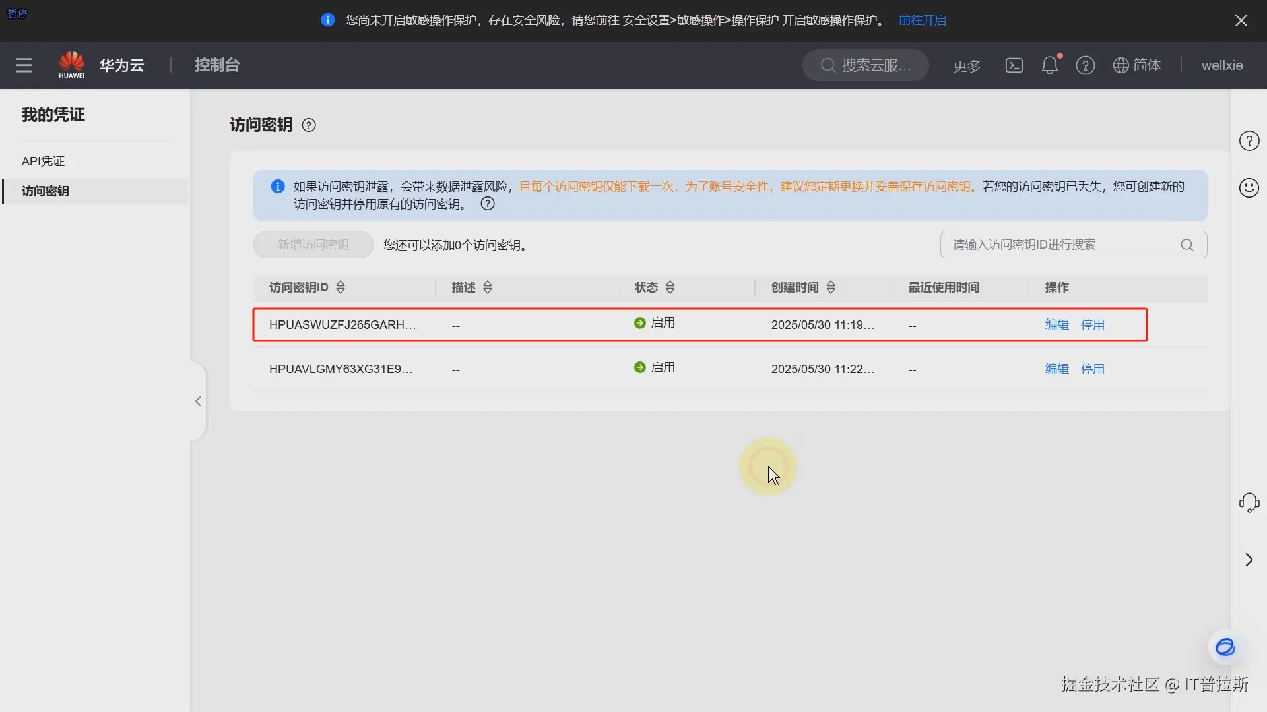Screen dimensions: 1267x712
Task: Open the floating blue assistant icon
Action: point(1225,647)
